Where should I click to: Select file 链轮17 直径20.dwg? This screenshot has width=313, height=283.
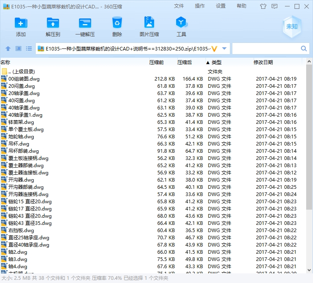(x=30, y=208)
